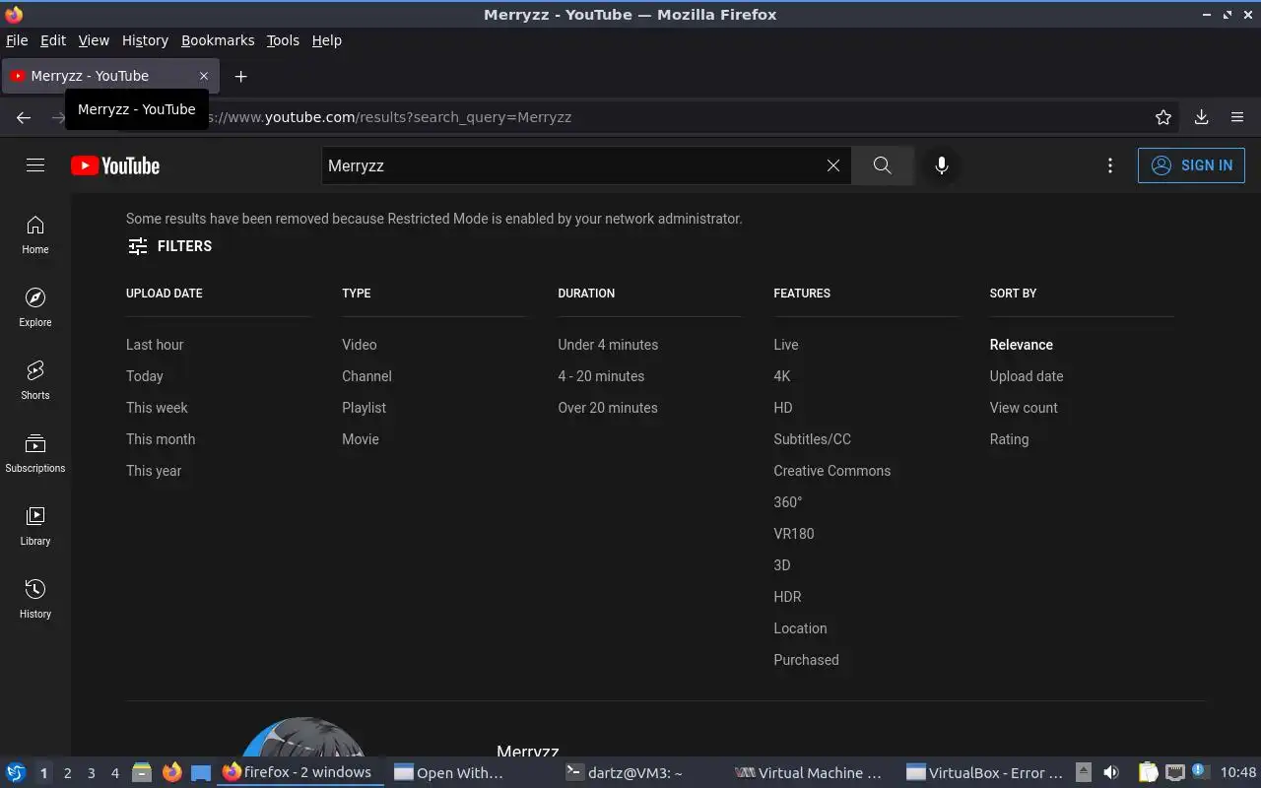Filter type to Movie
Viewport: 1261px width, 788px height.
pyautogui.click(x=361, y=439)
